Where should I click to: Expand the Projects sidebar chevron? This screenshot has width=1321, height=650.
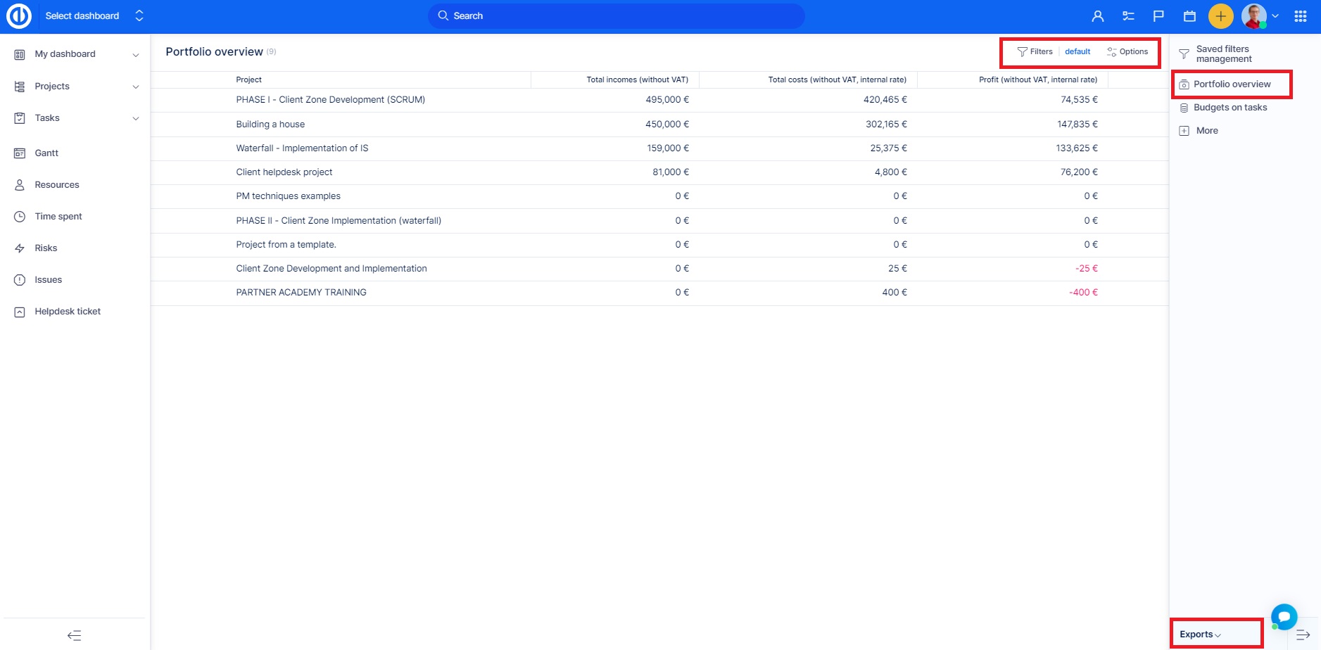point(136,87)
